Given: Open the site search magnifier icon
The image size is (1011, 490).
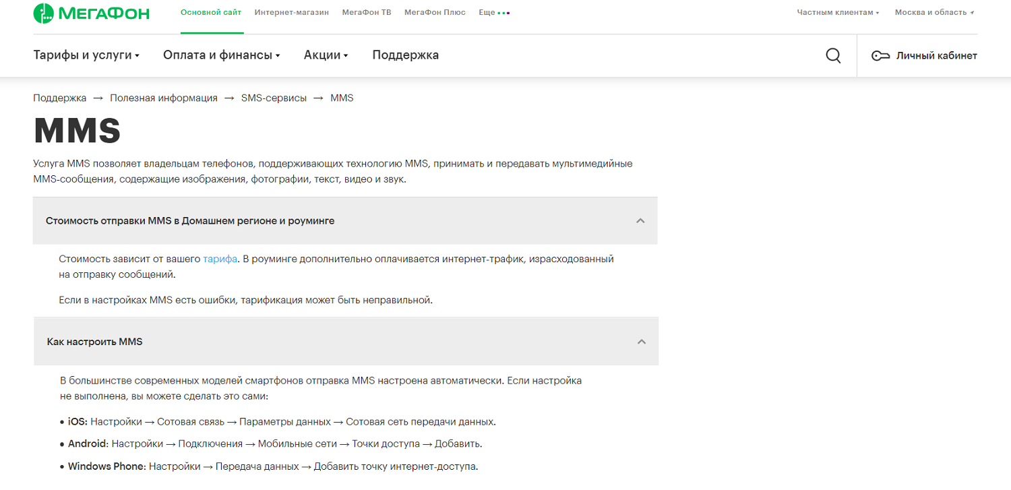Looking at the screenshot, I should 833,56.
